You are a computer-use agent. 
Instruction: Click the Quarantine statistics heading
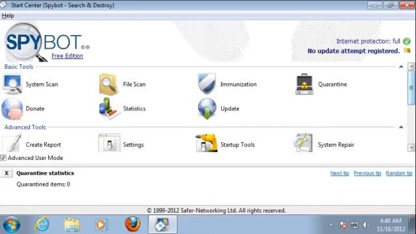pos(45,174)
